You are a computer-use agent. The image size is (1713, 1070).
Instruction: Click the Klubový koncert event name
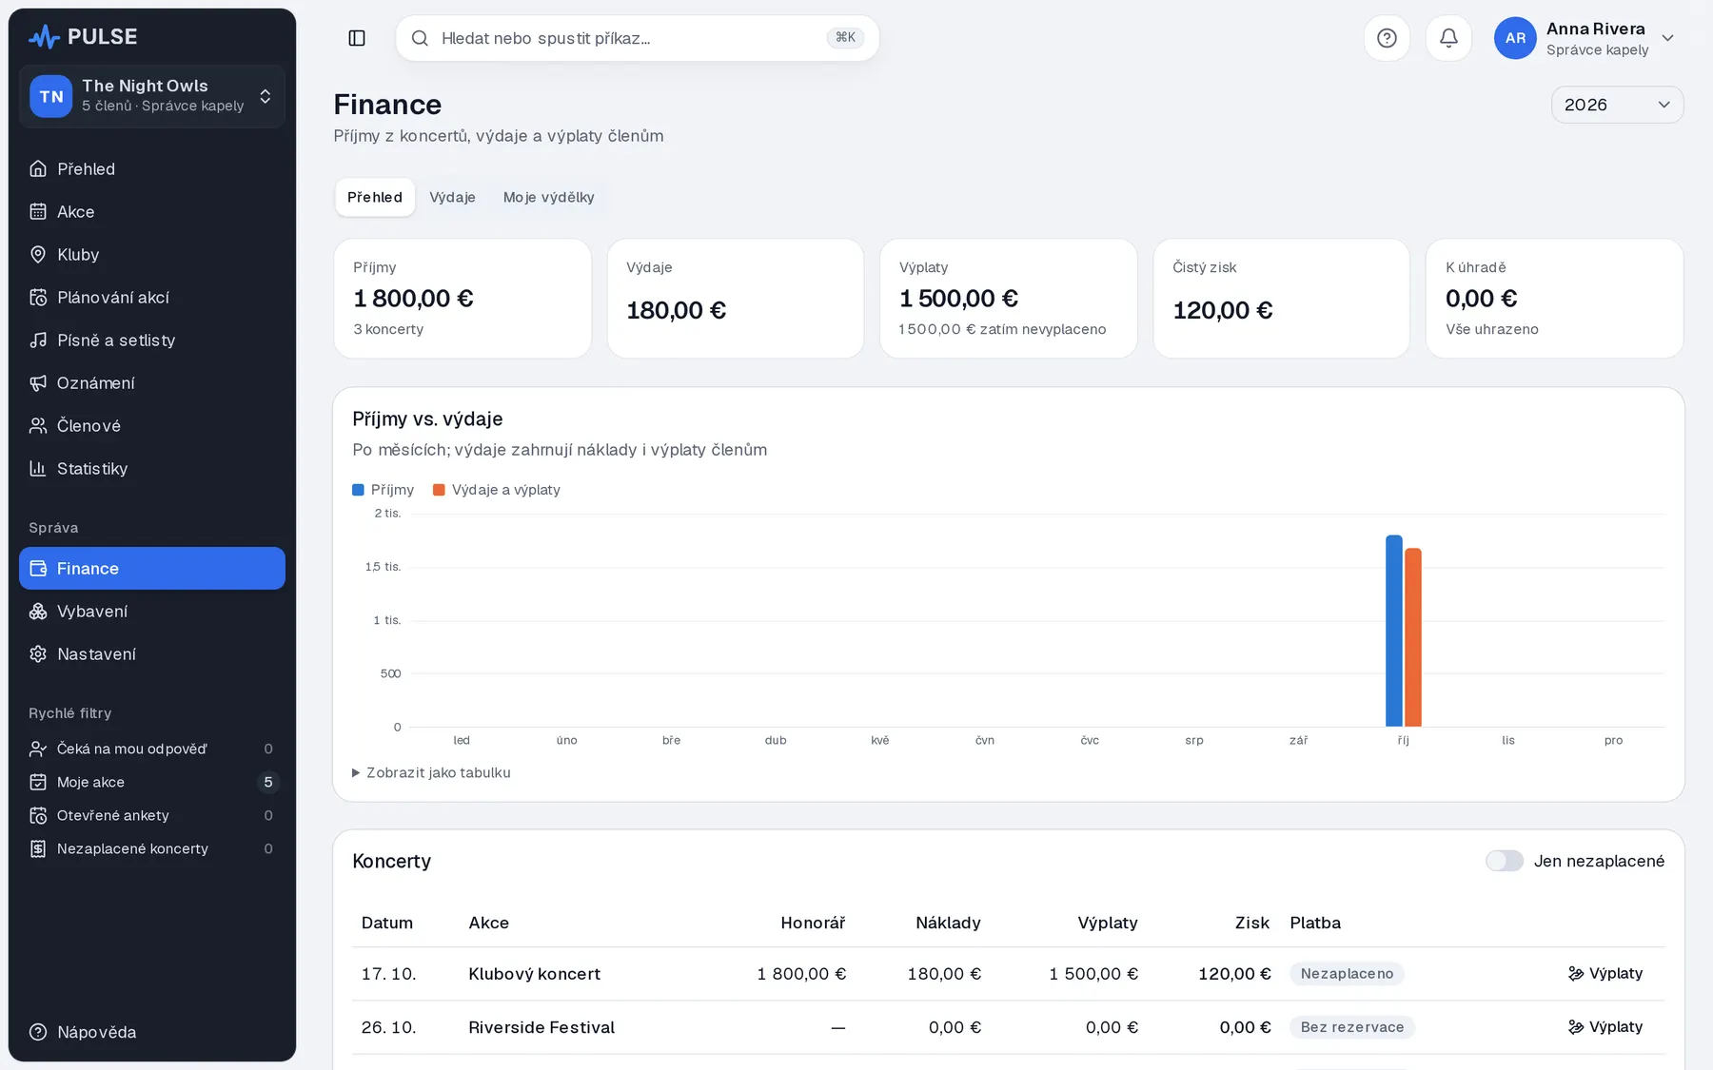[x=535, y=973]
